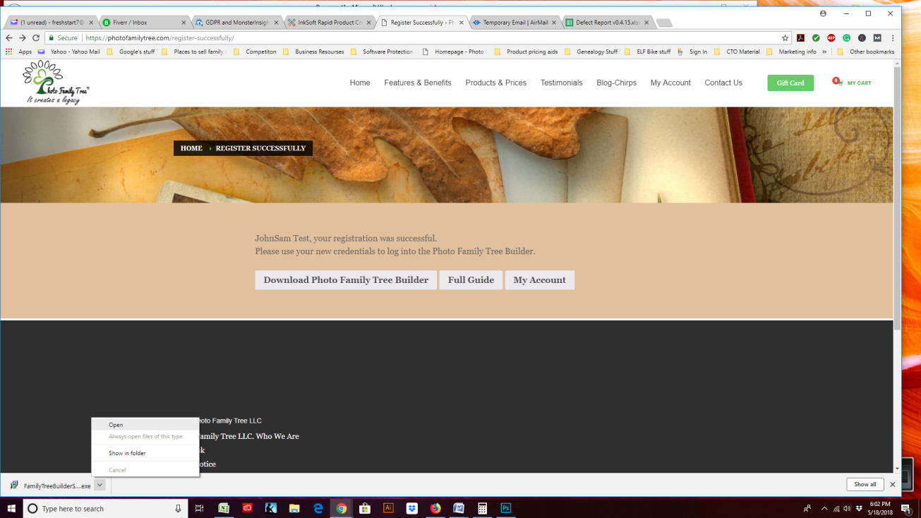Open the Business Resourses bookmark folder
Image resolution: width=921 pixels, height=518 pixels.
[x=313, y=52]
